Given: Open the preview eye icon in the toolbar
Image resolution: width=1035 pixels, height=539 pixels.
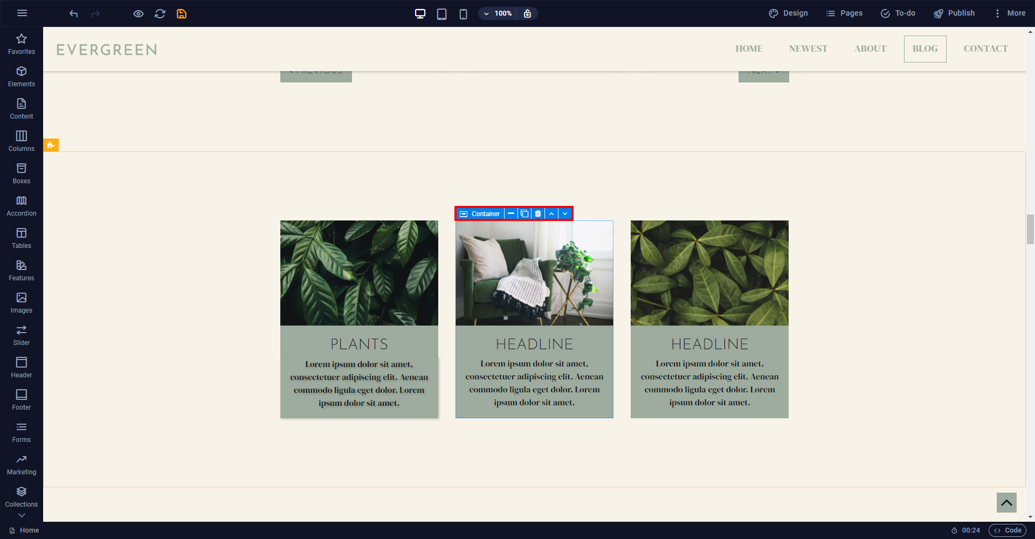Looking at the screenshot, I should (138, 13).
